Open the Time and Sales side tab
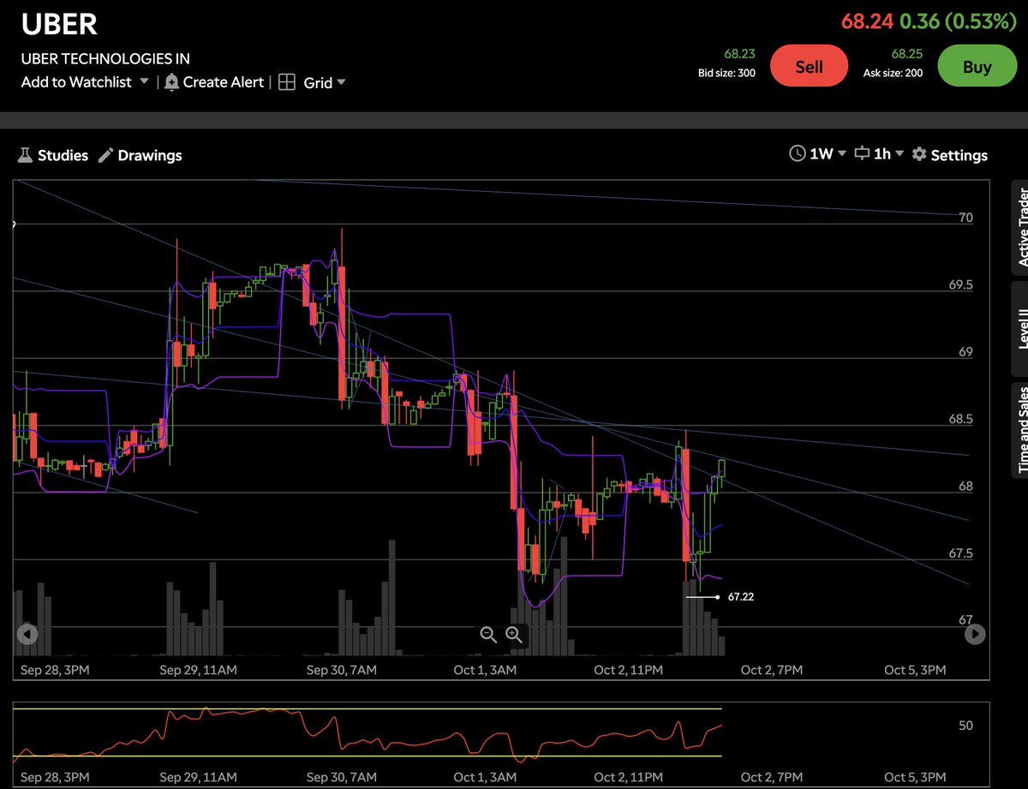The image size is (1028, 789). tap(1020, 429)
